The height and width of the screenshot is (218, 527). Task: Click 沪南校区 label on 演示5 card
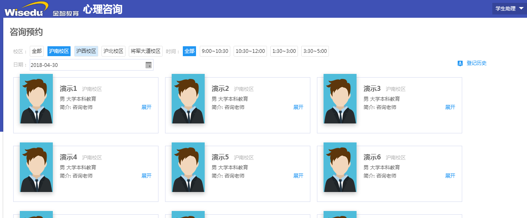coord(244,158)
